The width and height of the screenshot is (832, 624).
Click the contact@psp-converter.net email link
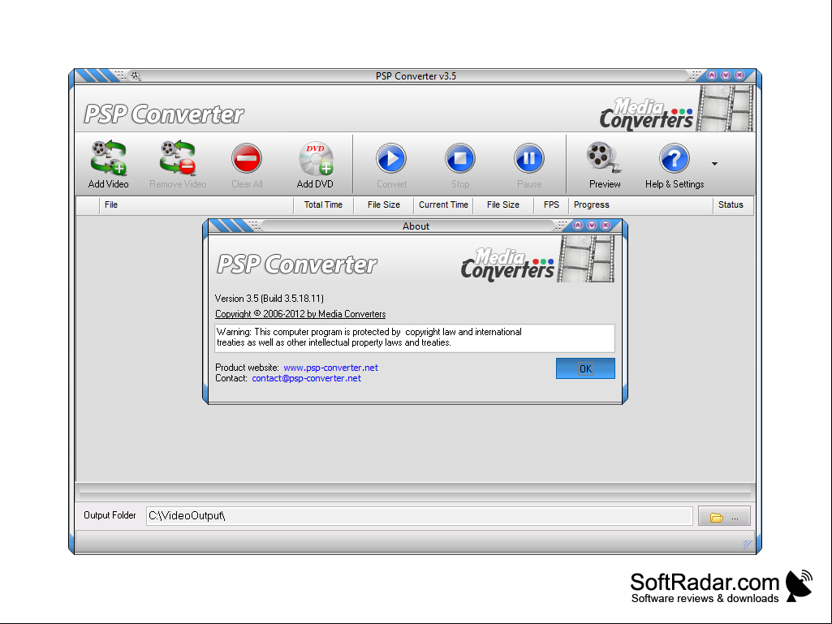click(x=306, y=378)
